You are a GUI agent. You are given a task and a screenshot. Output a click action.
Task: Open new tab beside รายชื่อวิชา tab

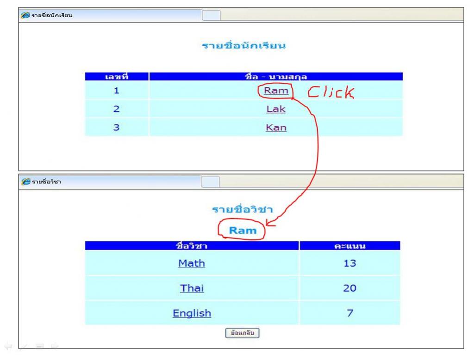pos(211,182)
